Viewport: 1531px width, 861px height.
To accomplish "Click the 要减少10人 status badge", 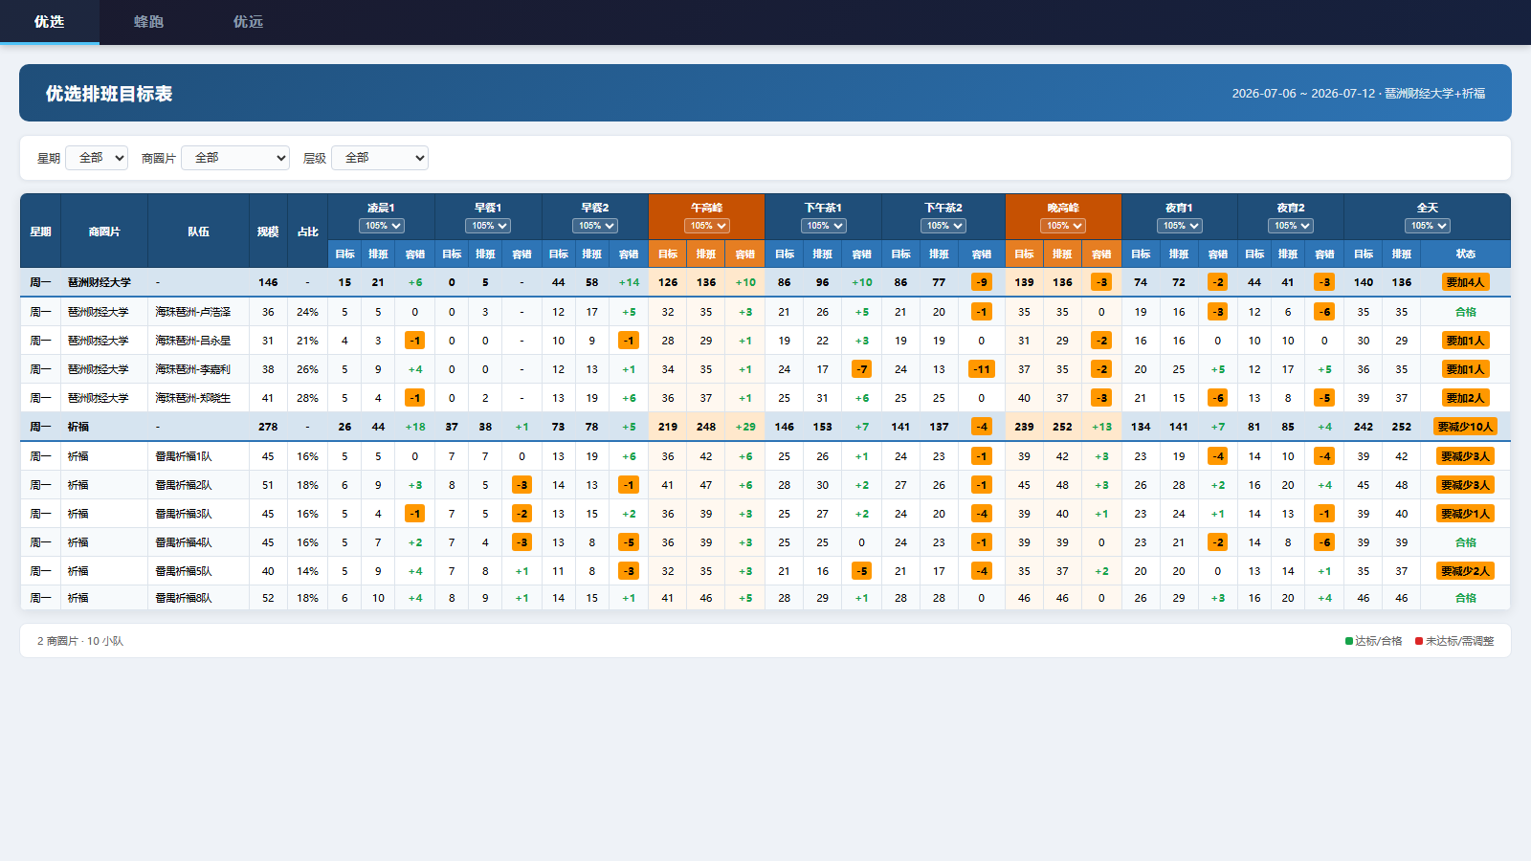I will click(1465, 427).
